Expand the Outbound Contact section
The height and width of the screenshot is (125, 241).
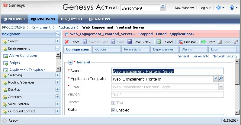pos(57,111)
